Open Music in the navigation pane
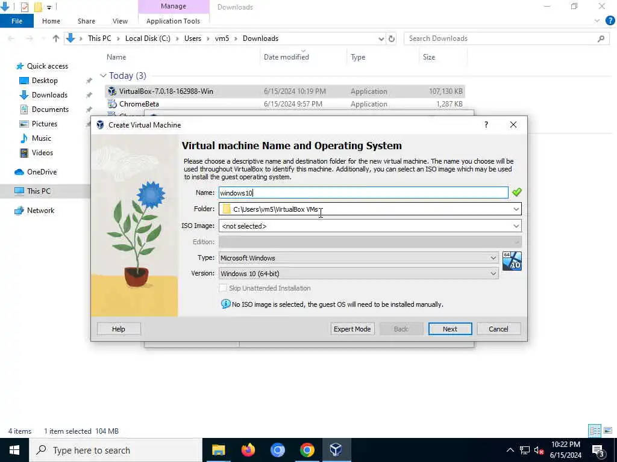 [x=42, y=138]
